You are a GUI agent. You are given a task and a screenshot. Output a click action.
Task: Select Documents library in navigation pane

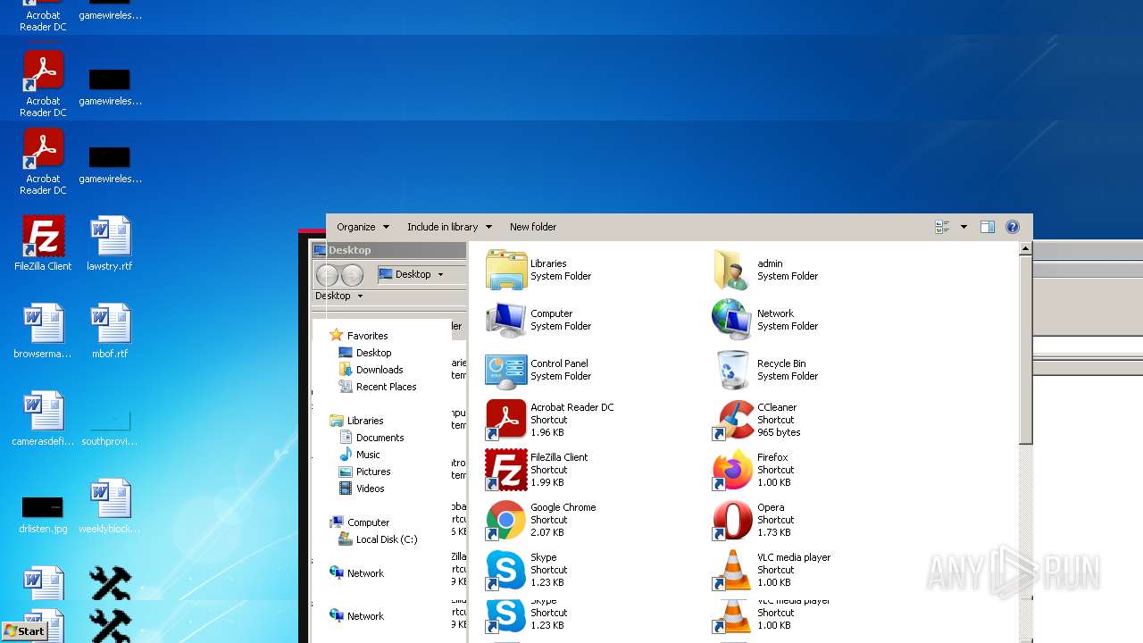380,438
